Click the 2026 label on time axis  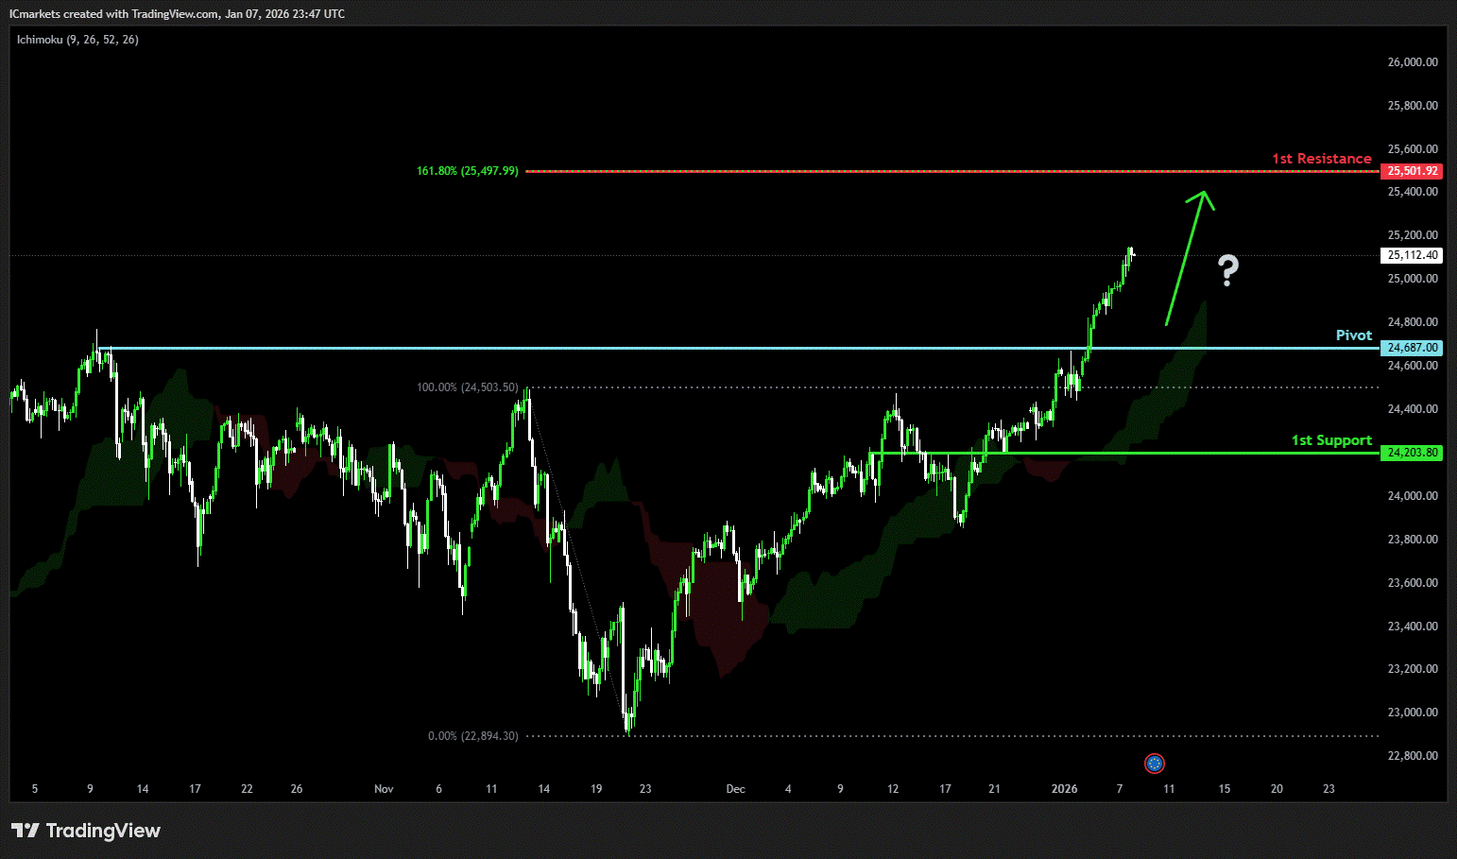coord(1064,789)
